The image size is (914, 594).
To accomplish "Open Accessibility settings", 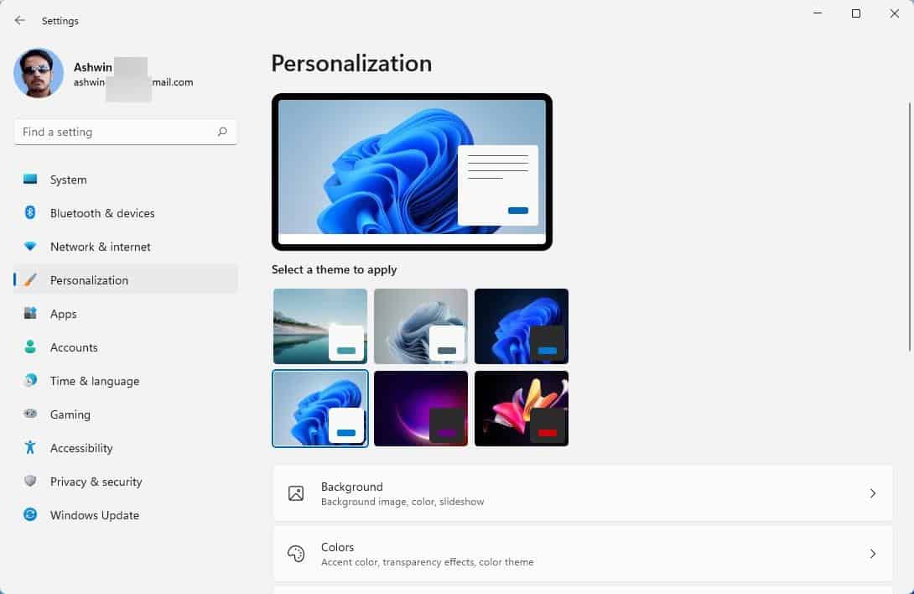I will [80, 447].
